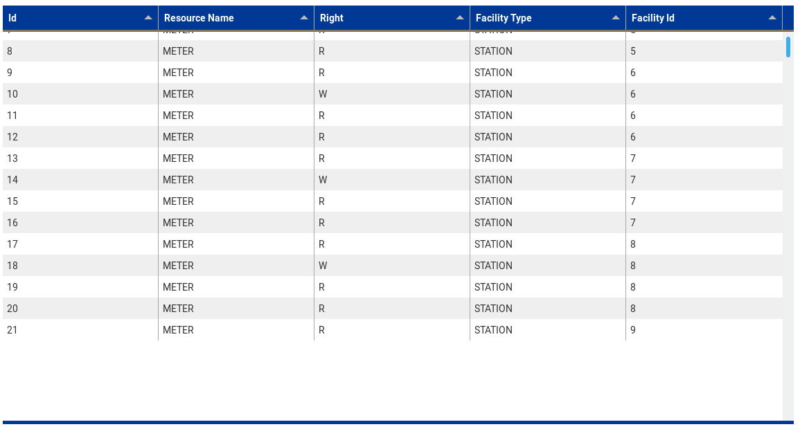
Task: Click the R right value in row 8
Action: point(321,51)
